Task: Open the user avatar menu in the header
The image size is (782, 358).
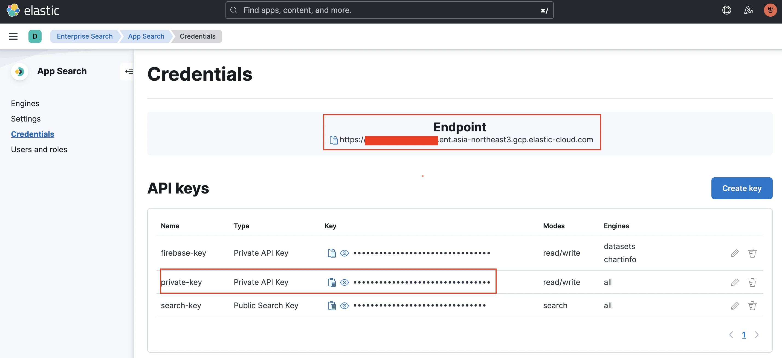Action: point(770,10)
